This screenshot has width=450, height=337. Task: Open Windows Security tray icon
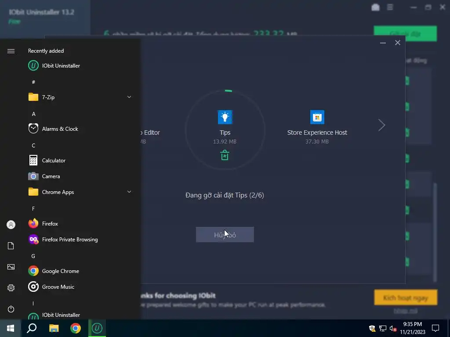point(372,328)
